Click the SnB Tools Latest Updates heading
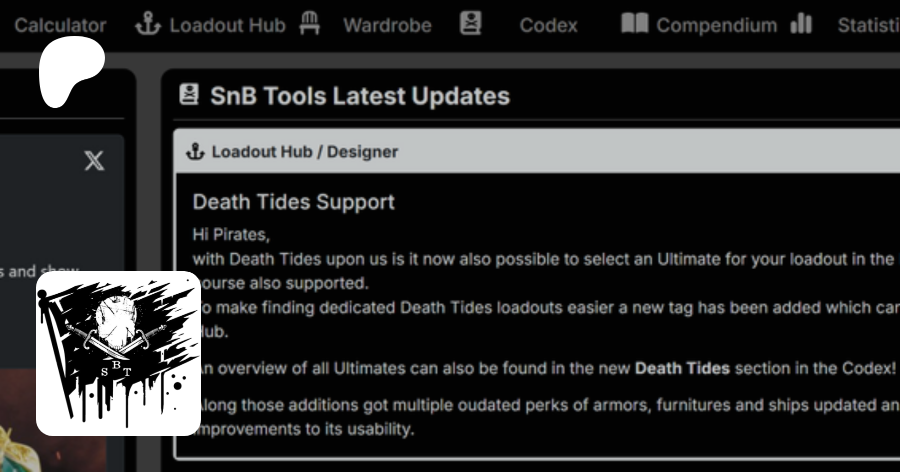This screenshot has height=472, width=900. click(x=359, y=96)
